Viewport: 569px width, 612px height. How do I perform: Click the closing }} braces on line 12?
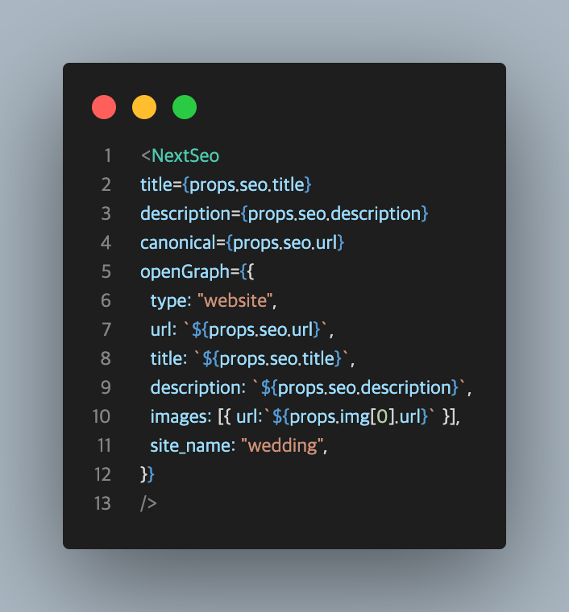coord(147,474)
